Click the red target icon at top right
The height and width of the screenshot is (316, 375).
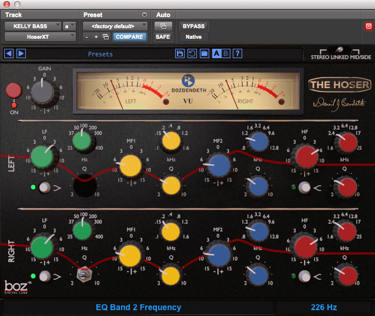pyautogui.click(x=369, y=26)
